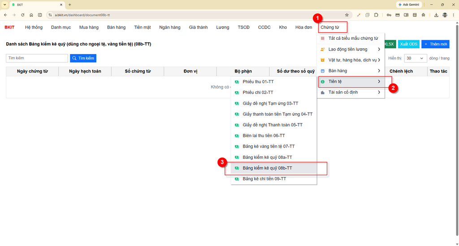The width and height of the screenshot is (459, 246).
Task: Click the Bán hàng menu icon
Action: (x=323, y=71)
